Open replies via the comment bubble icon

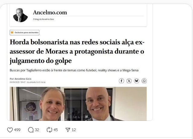click(x=31, y=130)
